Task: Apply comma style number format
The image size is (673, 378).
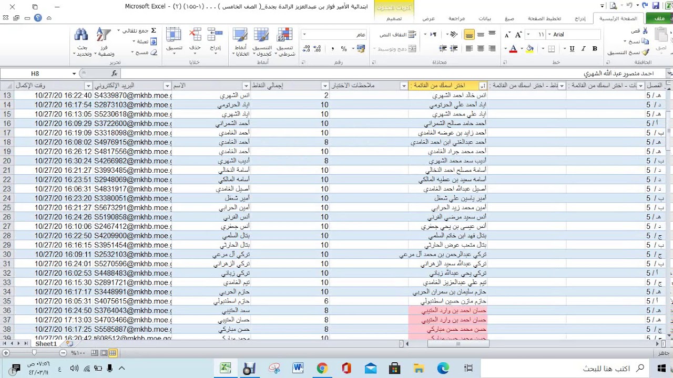Action: point(332,49)
